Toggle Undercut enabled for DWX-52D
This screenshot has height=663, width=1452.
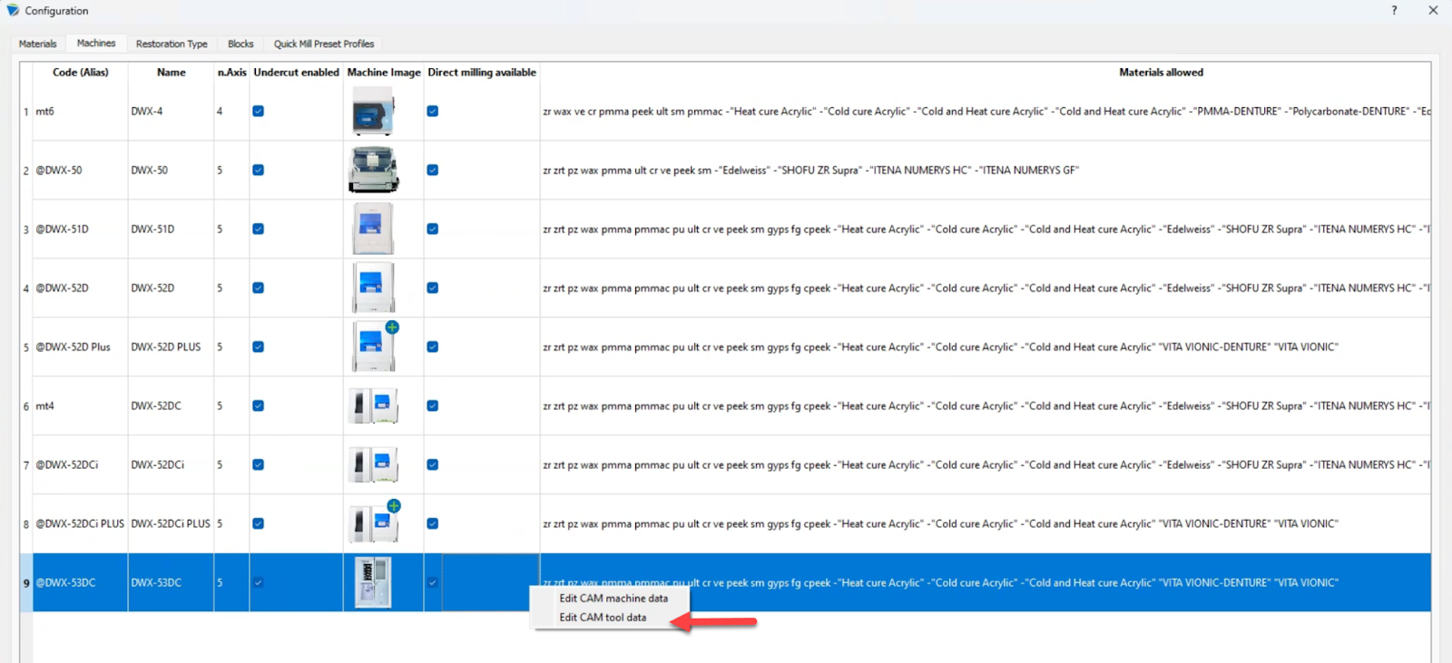click(259, 288)
